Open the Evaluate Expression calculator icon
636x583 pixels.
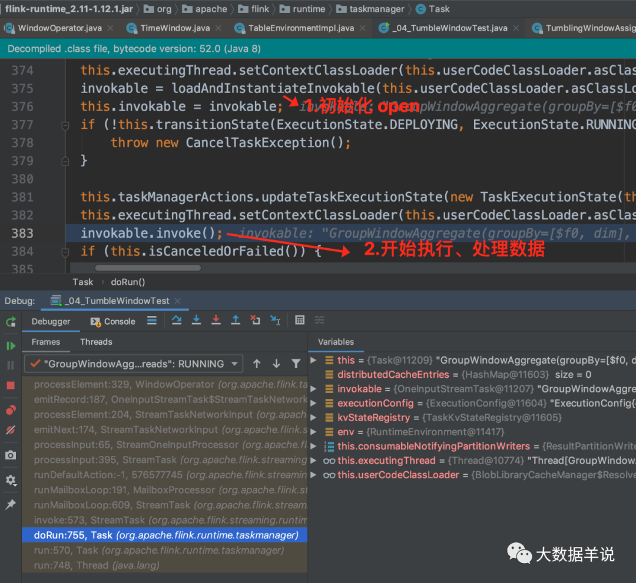click(300, 319)
